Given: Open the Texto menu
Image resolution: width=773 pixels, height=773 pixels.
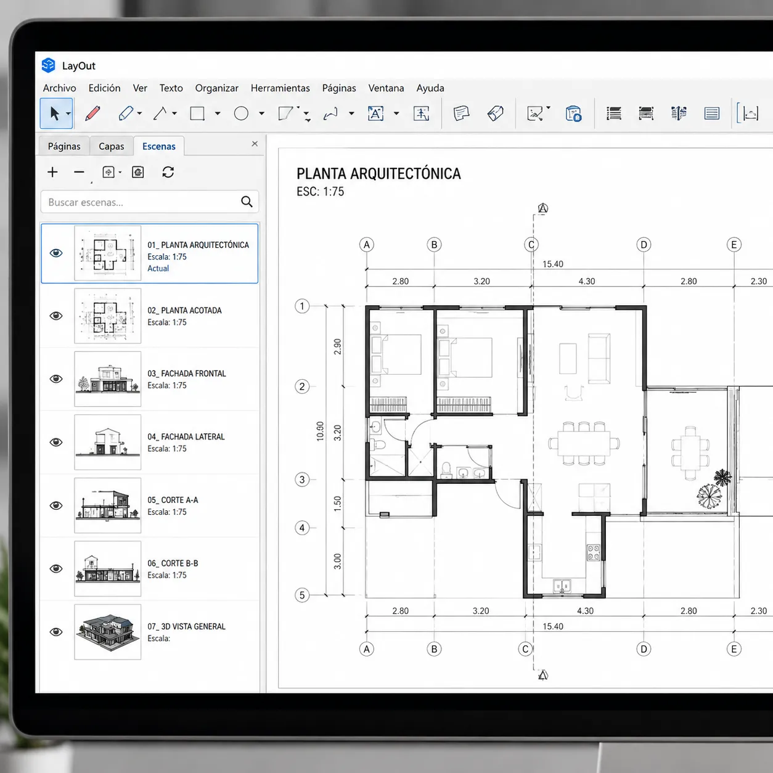Looking at the screenshot, I should tap(171, 88).
